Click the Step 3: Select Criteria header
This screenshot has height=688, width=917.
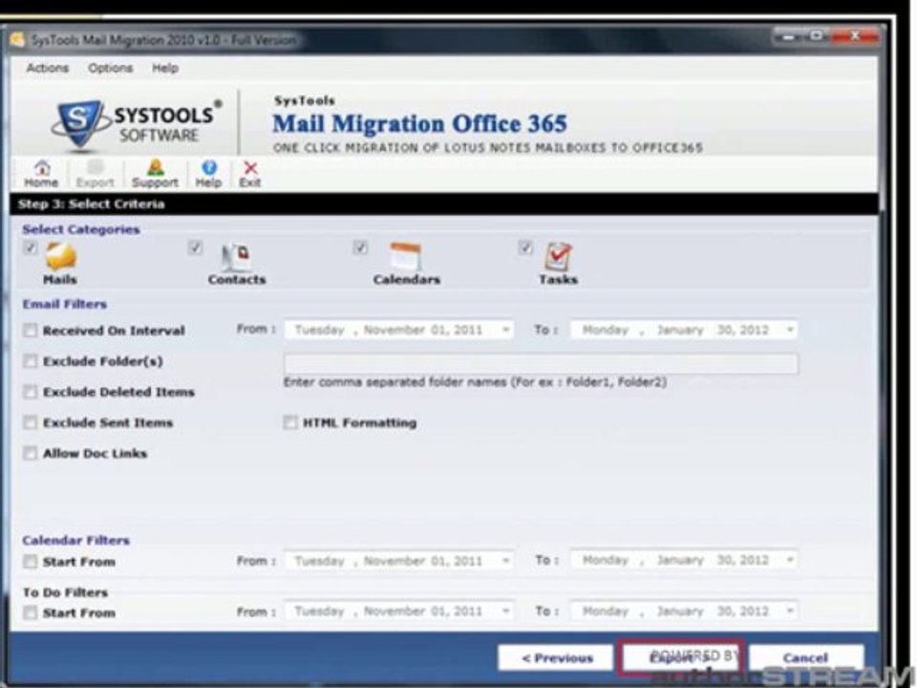coord(92,204)
